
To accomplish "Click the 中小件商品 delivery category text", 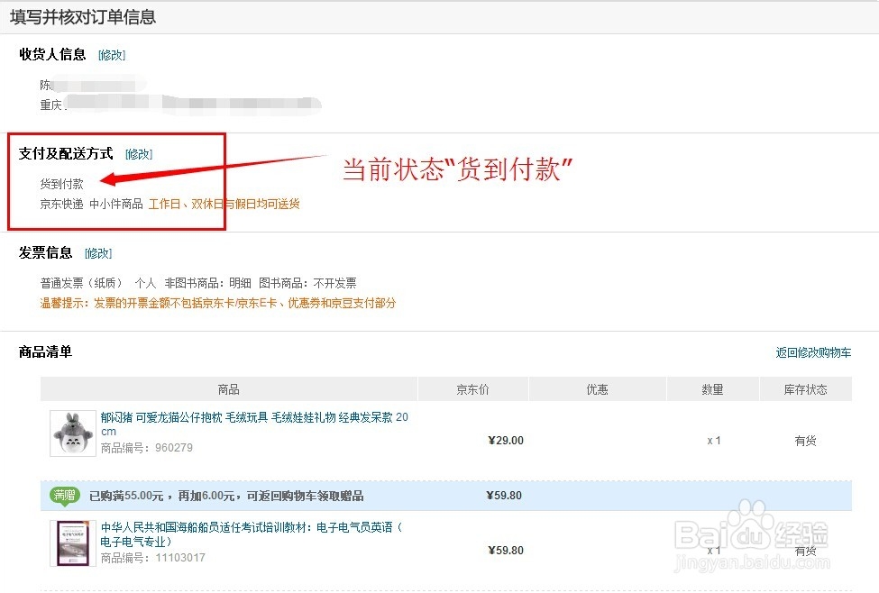I will click(x=116, y=204).
